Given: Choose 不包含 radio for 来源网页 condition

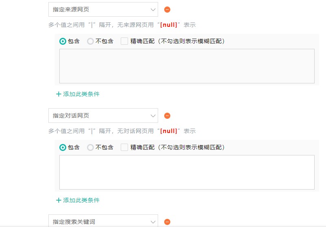Looking at the screenshot, I should pos(90,41).
